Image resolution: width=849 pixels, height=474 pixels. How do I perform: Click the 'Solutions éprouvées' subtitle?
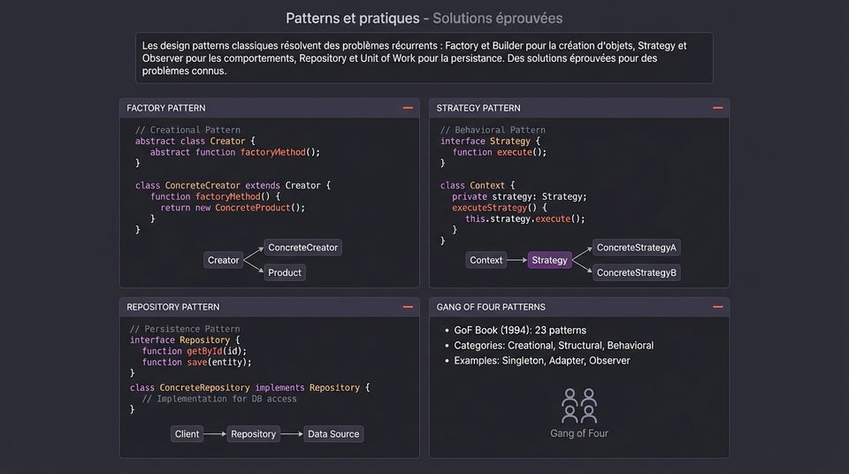498,18
